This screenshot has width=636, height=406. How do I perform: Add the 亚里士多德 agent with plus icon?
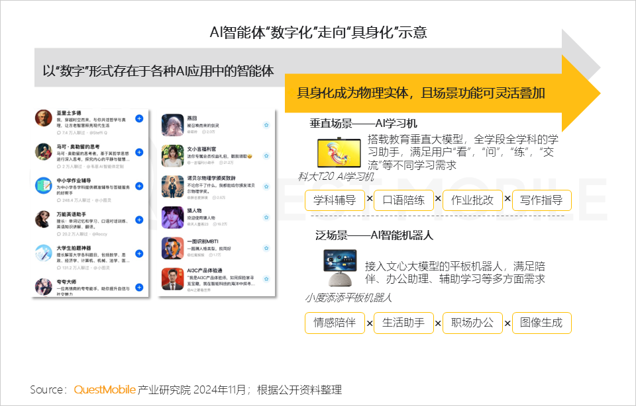coord(139,118)
